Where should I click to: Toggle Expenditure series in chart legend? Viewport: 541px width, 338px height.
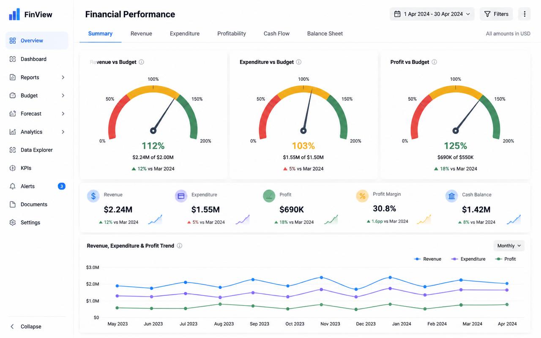point(468,259)
